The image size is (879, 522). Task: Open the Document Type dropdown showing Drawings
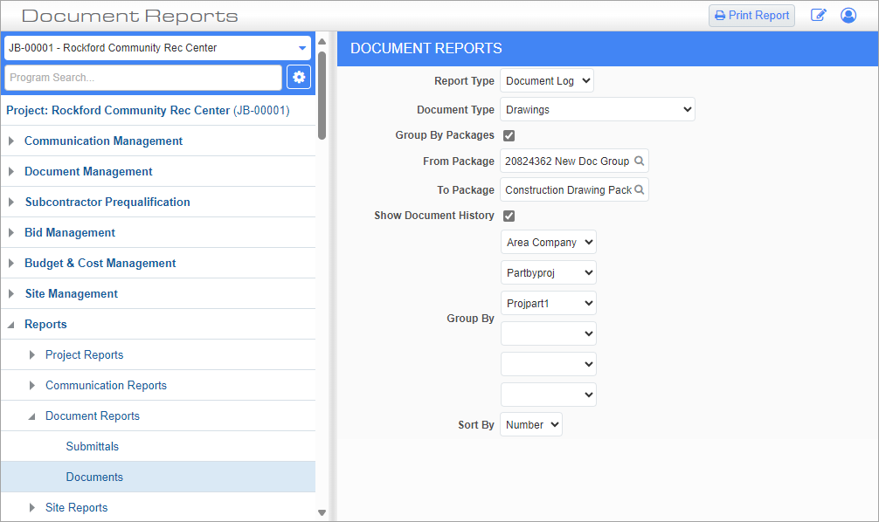pos(598,109)
